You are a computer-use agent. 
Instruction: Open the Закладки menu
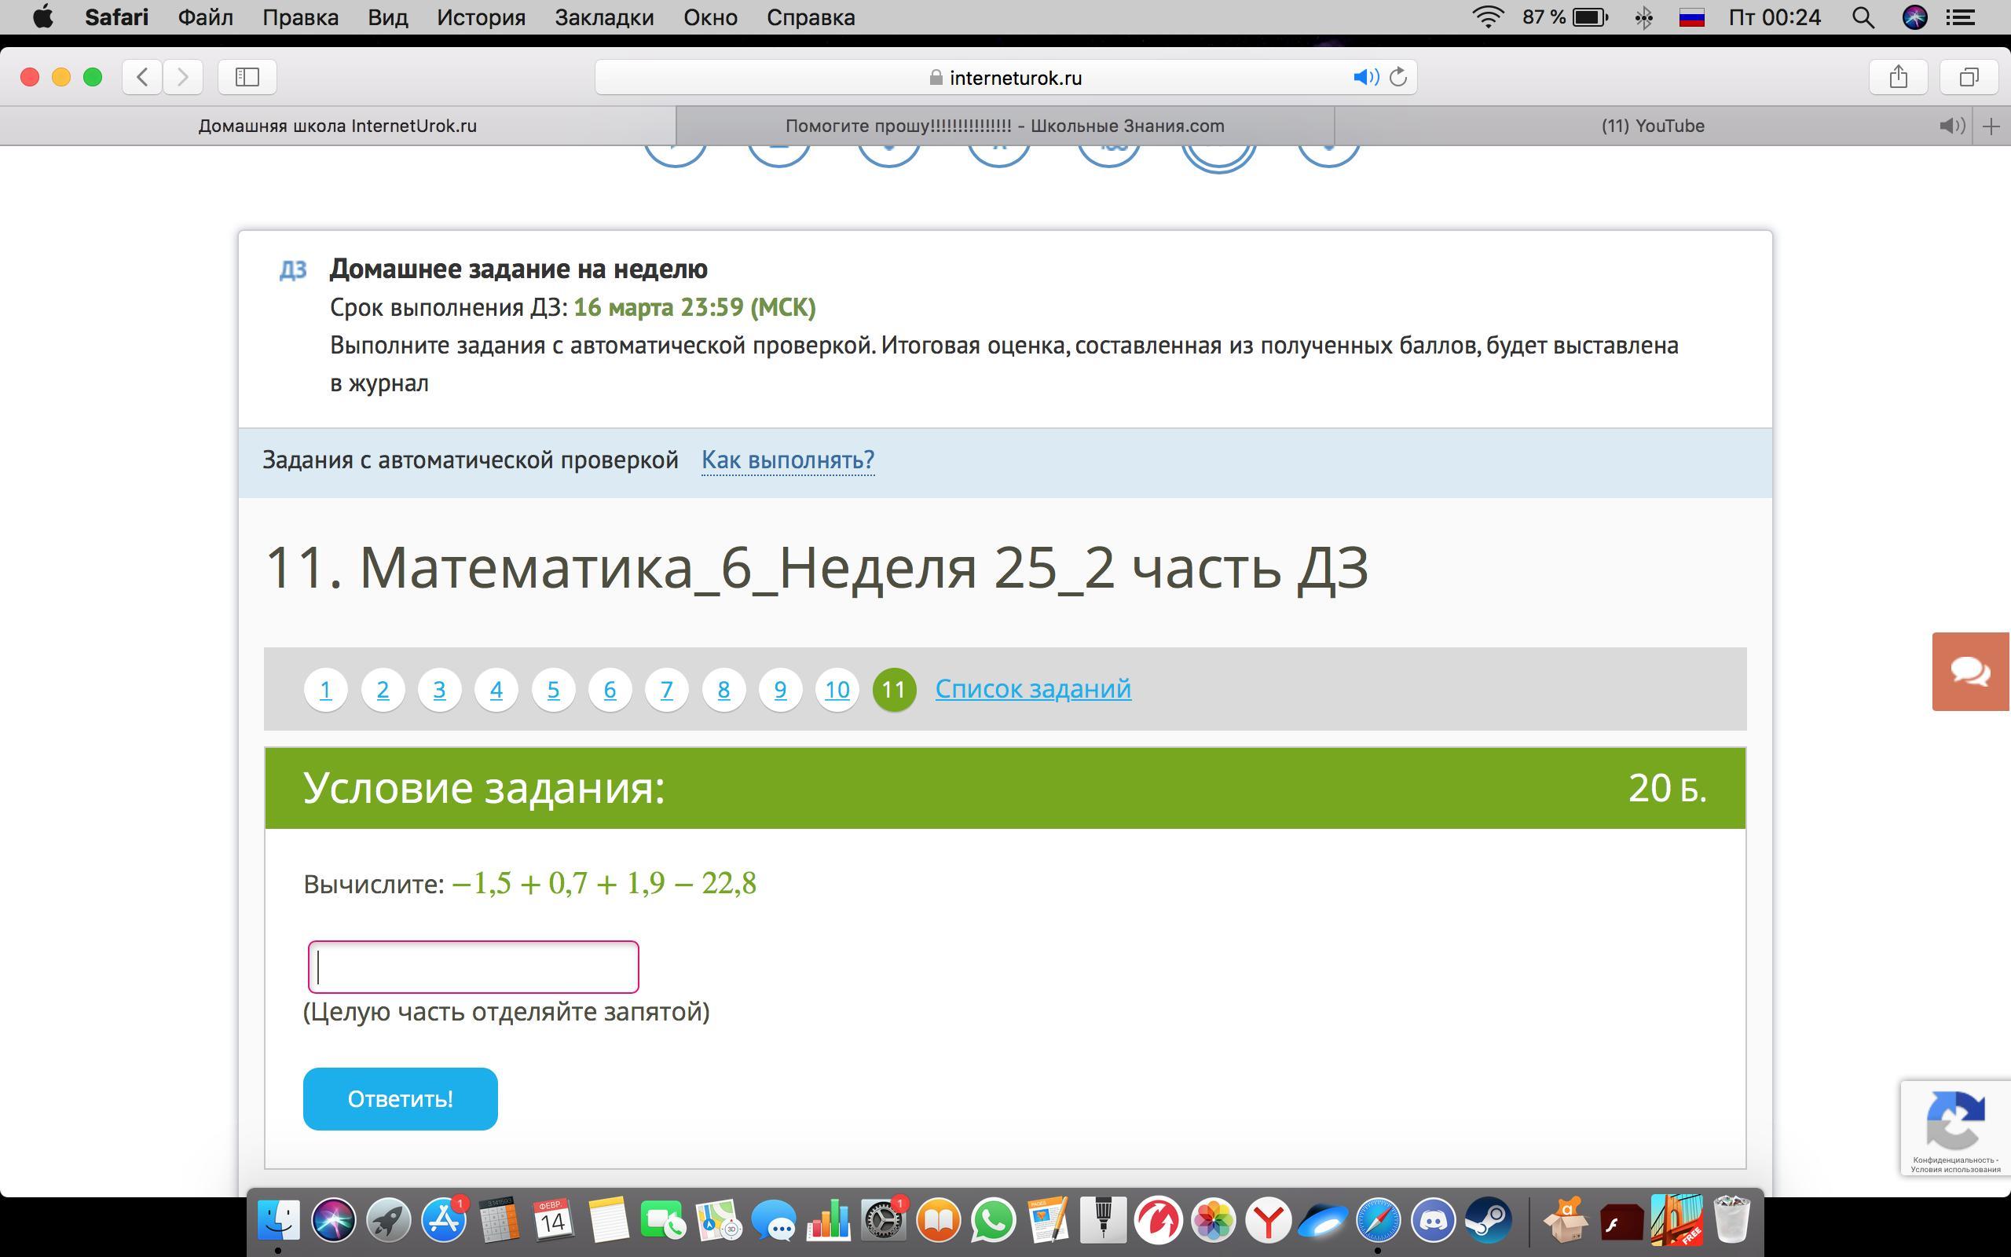[x=604, y=17]
